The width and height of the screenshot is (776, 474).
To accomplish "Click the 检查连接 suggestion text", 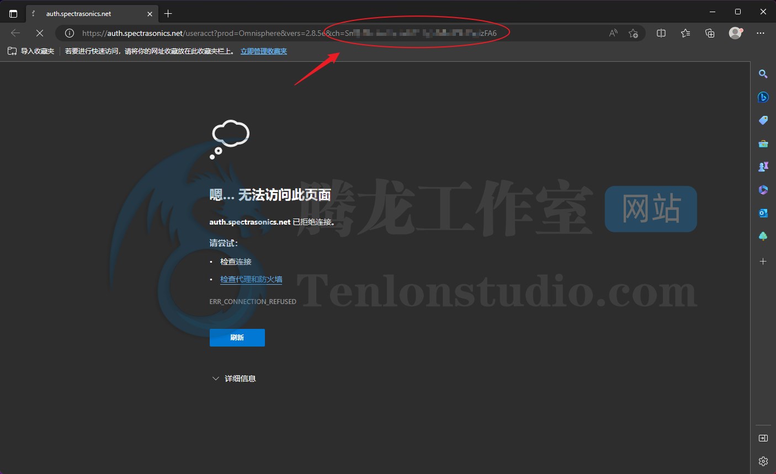I will 236,262.
